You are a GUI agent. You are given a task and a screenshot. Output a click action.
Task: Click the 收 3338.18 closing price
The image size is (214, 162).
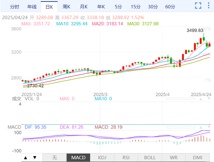pos(92,18)
